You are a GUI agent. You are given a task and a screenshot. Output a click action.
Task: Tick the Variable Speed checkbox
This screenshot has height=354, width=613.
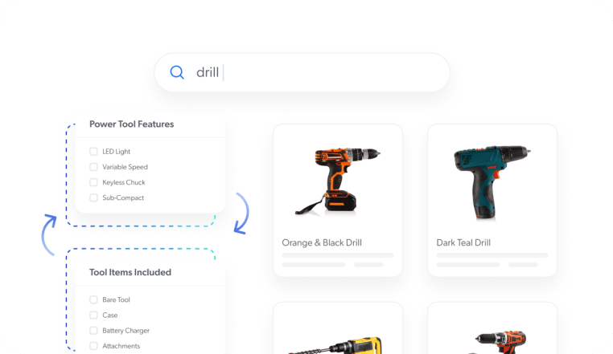93,167
